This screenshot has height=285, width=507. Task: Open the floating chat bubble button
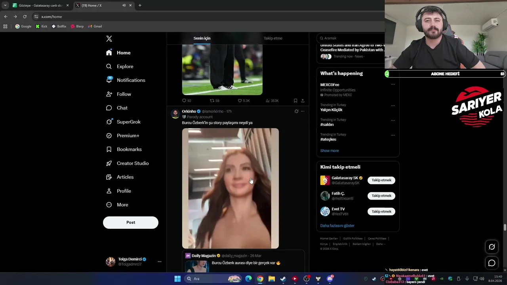tap(492, 263)
